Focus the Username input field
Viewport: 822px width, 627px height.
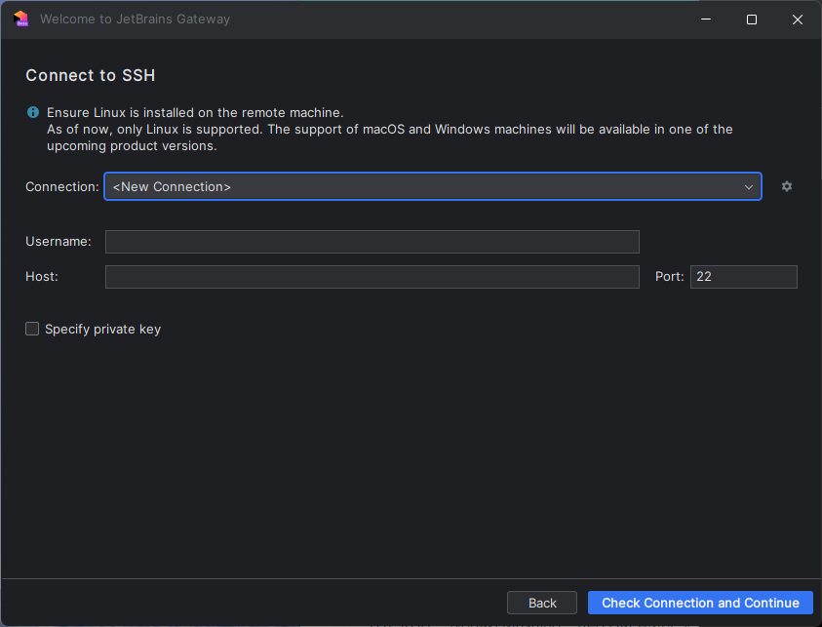pos(372,242)
